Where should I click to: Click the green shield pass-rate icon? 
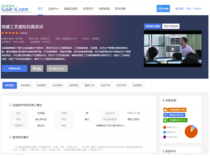pos(165,120)
